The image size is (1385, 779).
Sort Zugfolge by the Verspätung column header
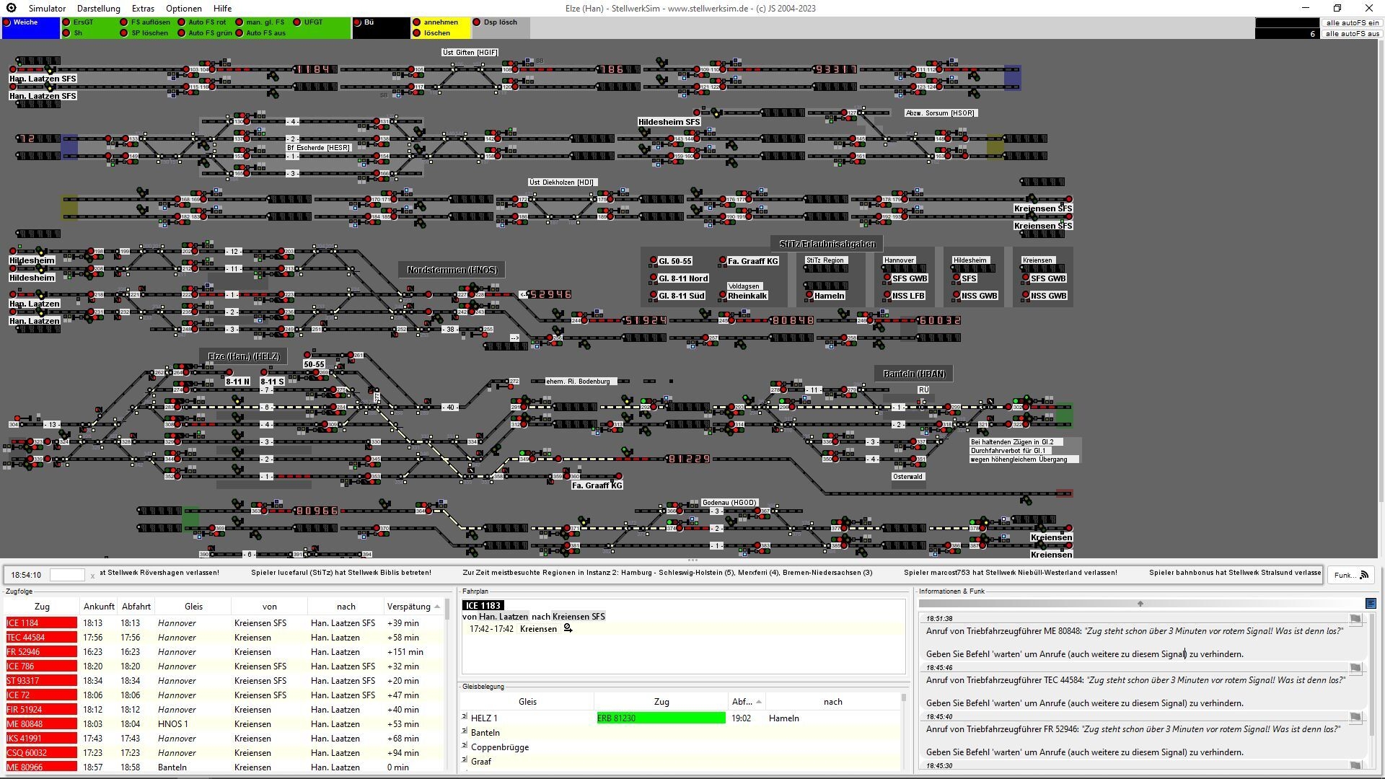tap(409, 607)
